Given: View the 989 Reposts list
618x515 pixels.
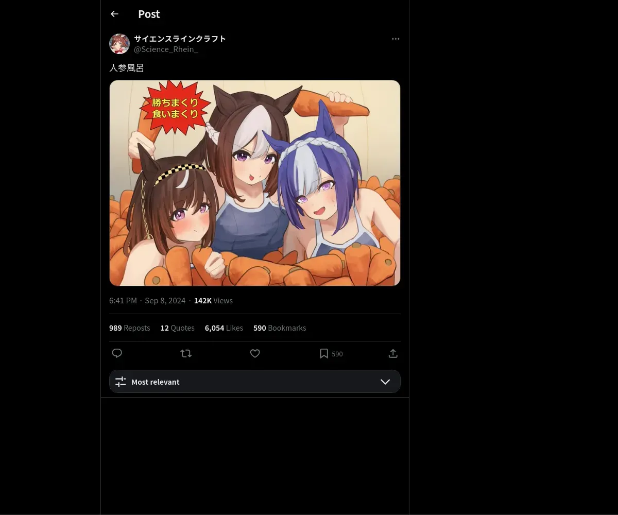Looking at the screenshot, I should pos(130,328).
